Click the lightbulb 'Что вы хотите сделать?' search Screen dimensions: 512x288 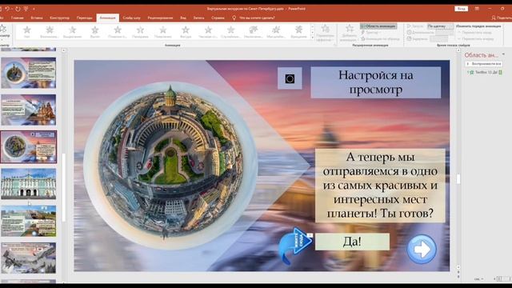254,18
